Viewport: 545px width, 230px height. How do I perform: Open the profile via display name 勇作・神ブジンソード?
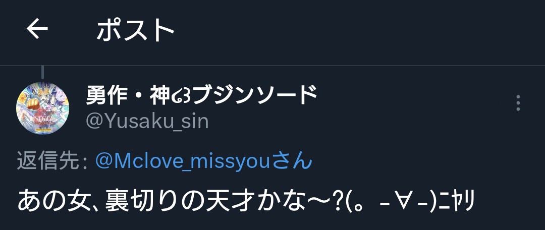pos(201,95)
